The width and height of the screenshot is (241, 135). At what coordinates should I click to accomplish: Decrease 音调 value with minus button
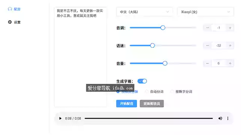coord(207,28)
